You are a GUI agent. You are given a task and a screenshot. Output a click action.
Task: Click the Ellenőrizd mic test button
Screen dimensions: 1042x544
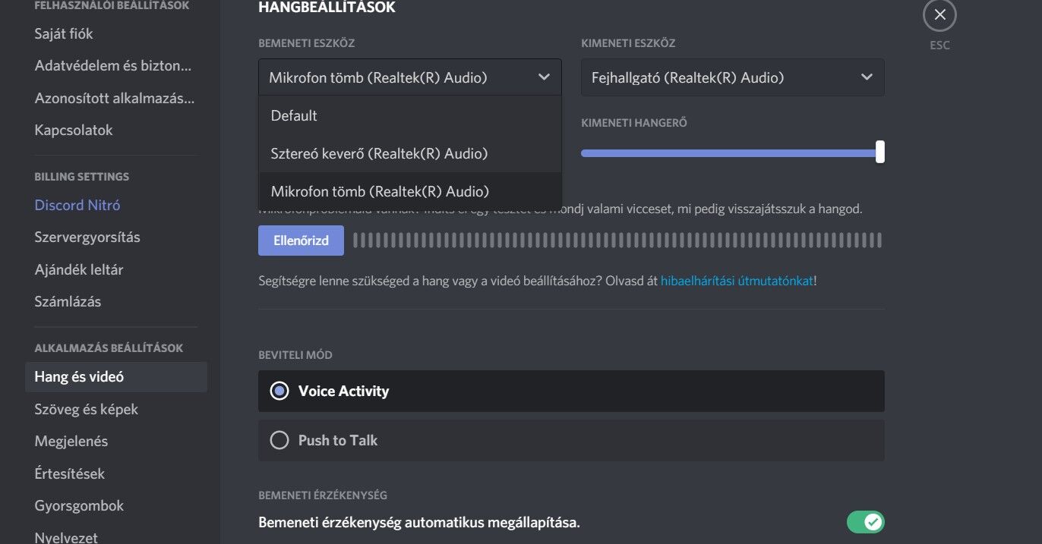click(301, 241)
